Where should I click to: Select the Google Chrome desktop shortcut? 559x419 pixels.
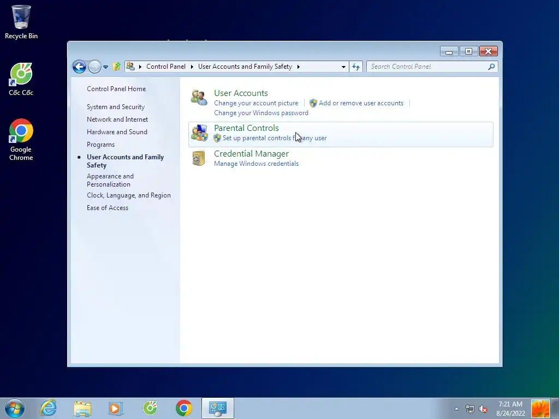(x=21, y=140)
